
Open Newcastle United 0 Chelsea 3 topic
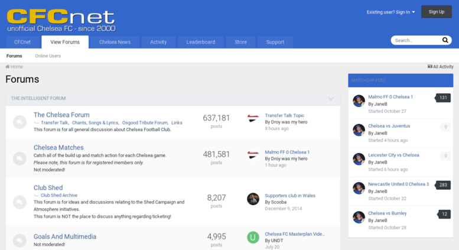[x=398, y=184]
